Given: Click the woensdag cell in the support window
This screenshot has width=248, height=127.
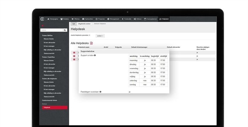Looking at the screenshot, I should [x=134, y=68].
